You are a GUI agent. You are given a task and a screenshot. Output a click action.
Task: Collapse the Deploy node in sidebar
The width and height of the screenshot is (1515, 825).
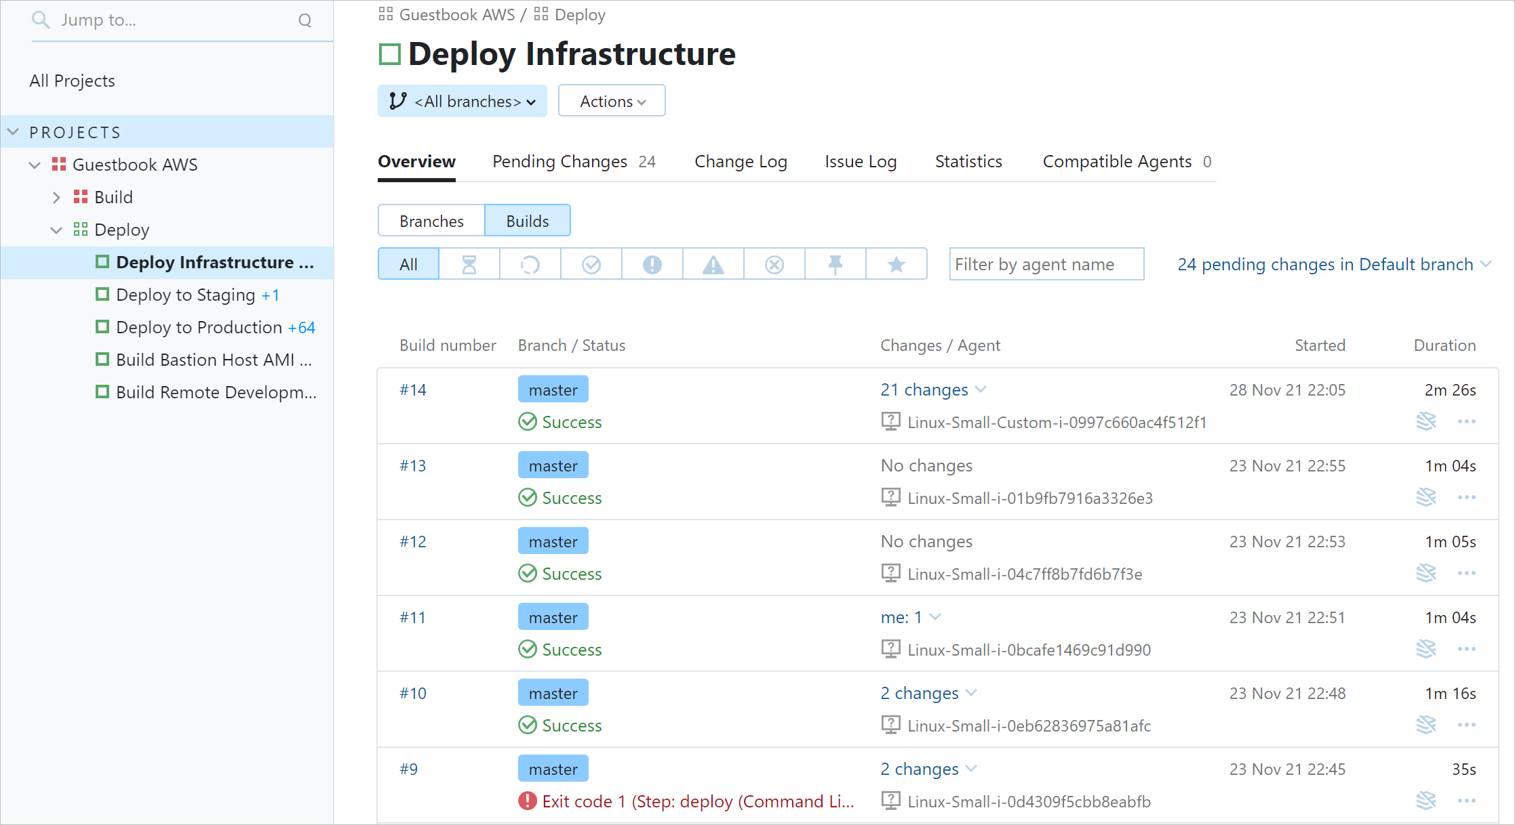click(x=56, y=230)
